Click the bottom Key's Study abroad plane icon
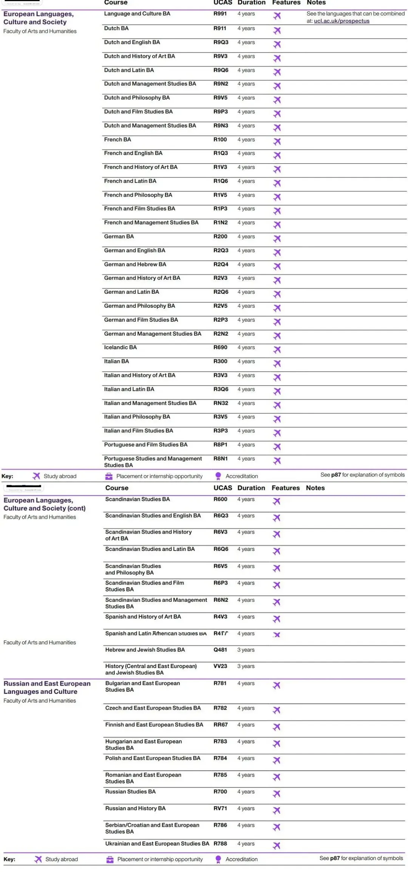The image size is (408, 872). tap(38, 860)
